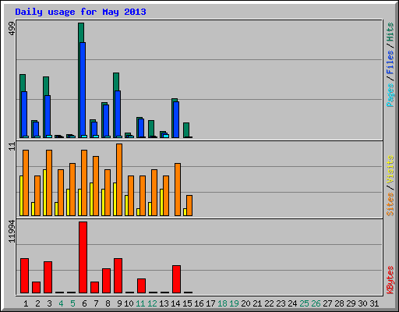Select green weekend day label 12
The width and height of the screenshot is (399, 312).
pos(152,303)
